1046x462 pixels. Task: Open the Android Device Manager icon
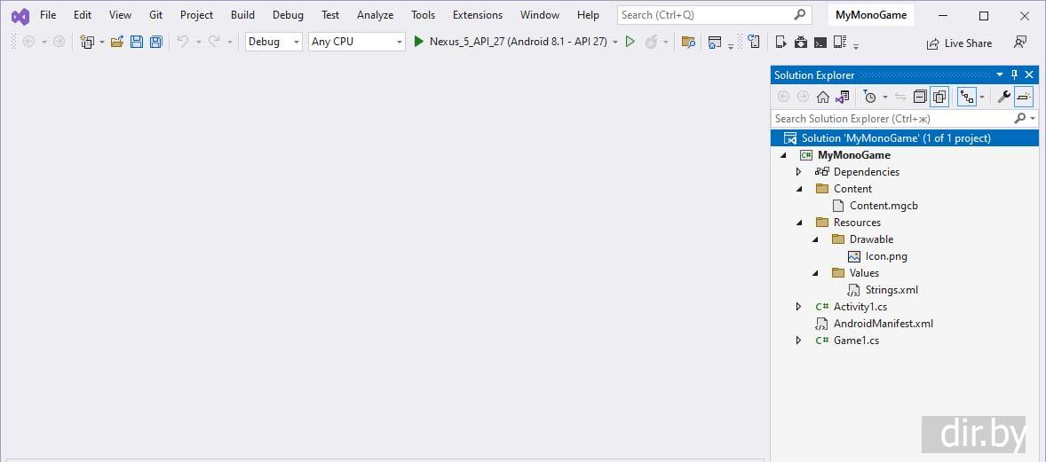point(840,42)
